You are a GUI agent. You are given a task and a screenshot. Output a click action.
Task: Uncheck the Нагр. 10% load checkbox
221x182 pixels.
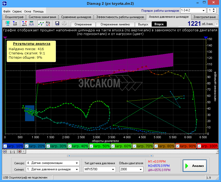point(5,146)
